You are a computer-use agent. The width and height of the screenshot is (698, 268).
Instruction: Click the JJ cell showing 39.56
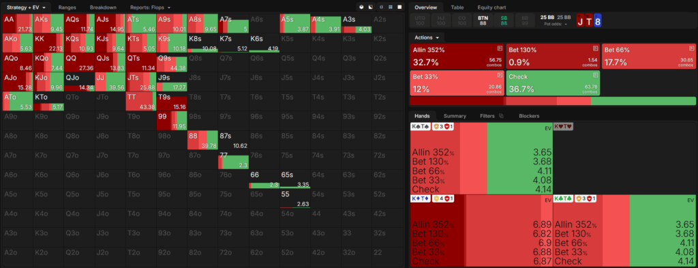(x=110, y=82)
